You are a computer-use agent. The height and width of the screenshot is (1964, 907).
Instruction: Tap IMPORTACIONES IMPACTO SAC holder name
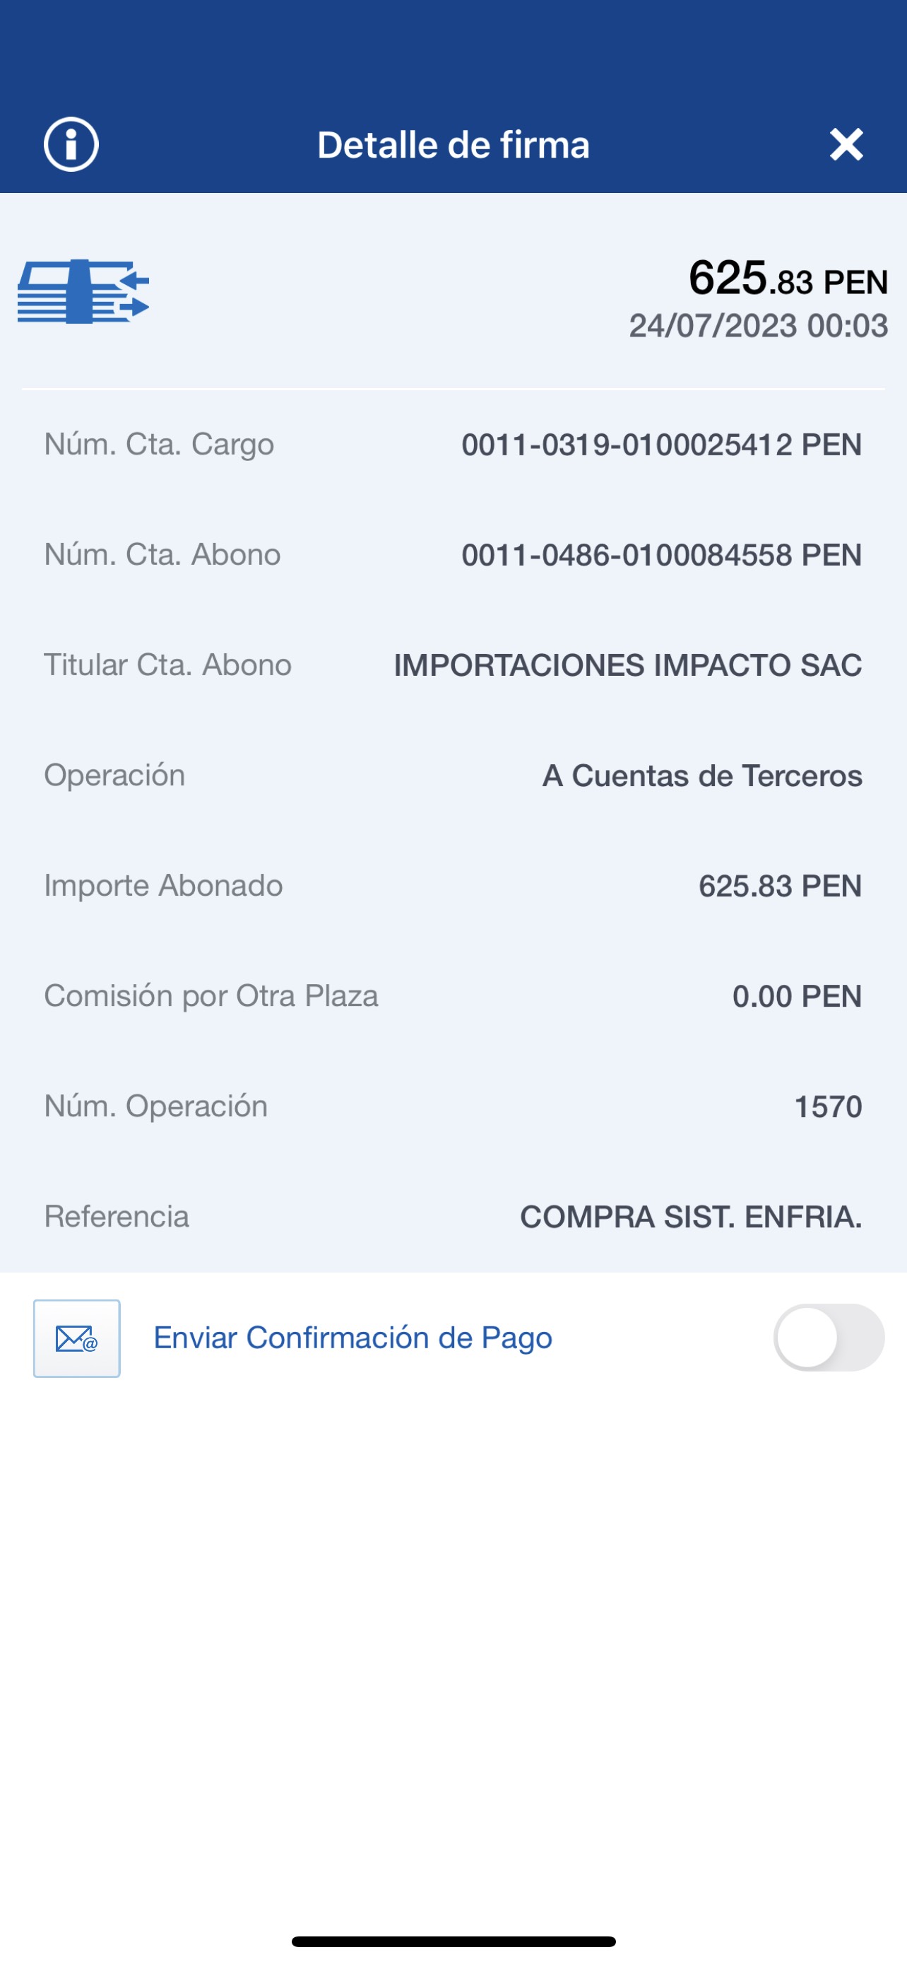coord(627,665)
